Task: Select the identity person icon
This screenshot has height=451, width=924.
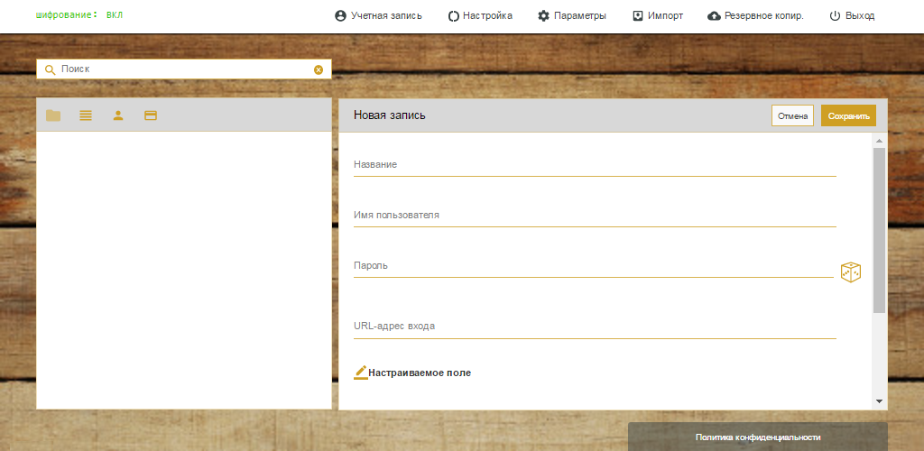Action: tap(118, 116)
